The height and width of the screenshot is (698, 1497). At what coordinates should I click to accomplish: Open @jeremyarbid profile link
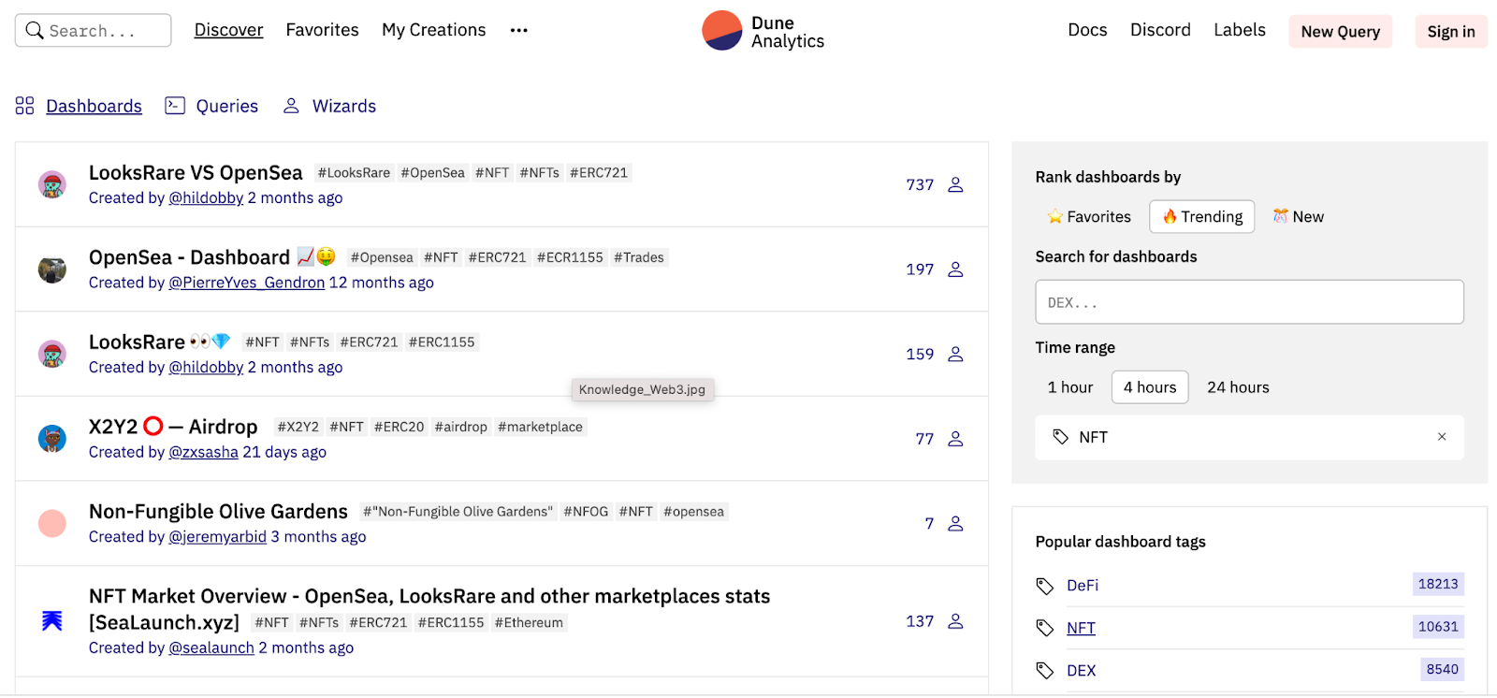click(x=217, y=537)
